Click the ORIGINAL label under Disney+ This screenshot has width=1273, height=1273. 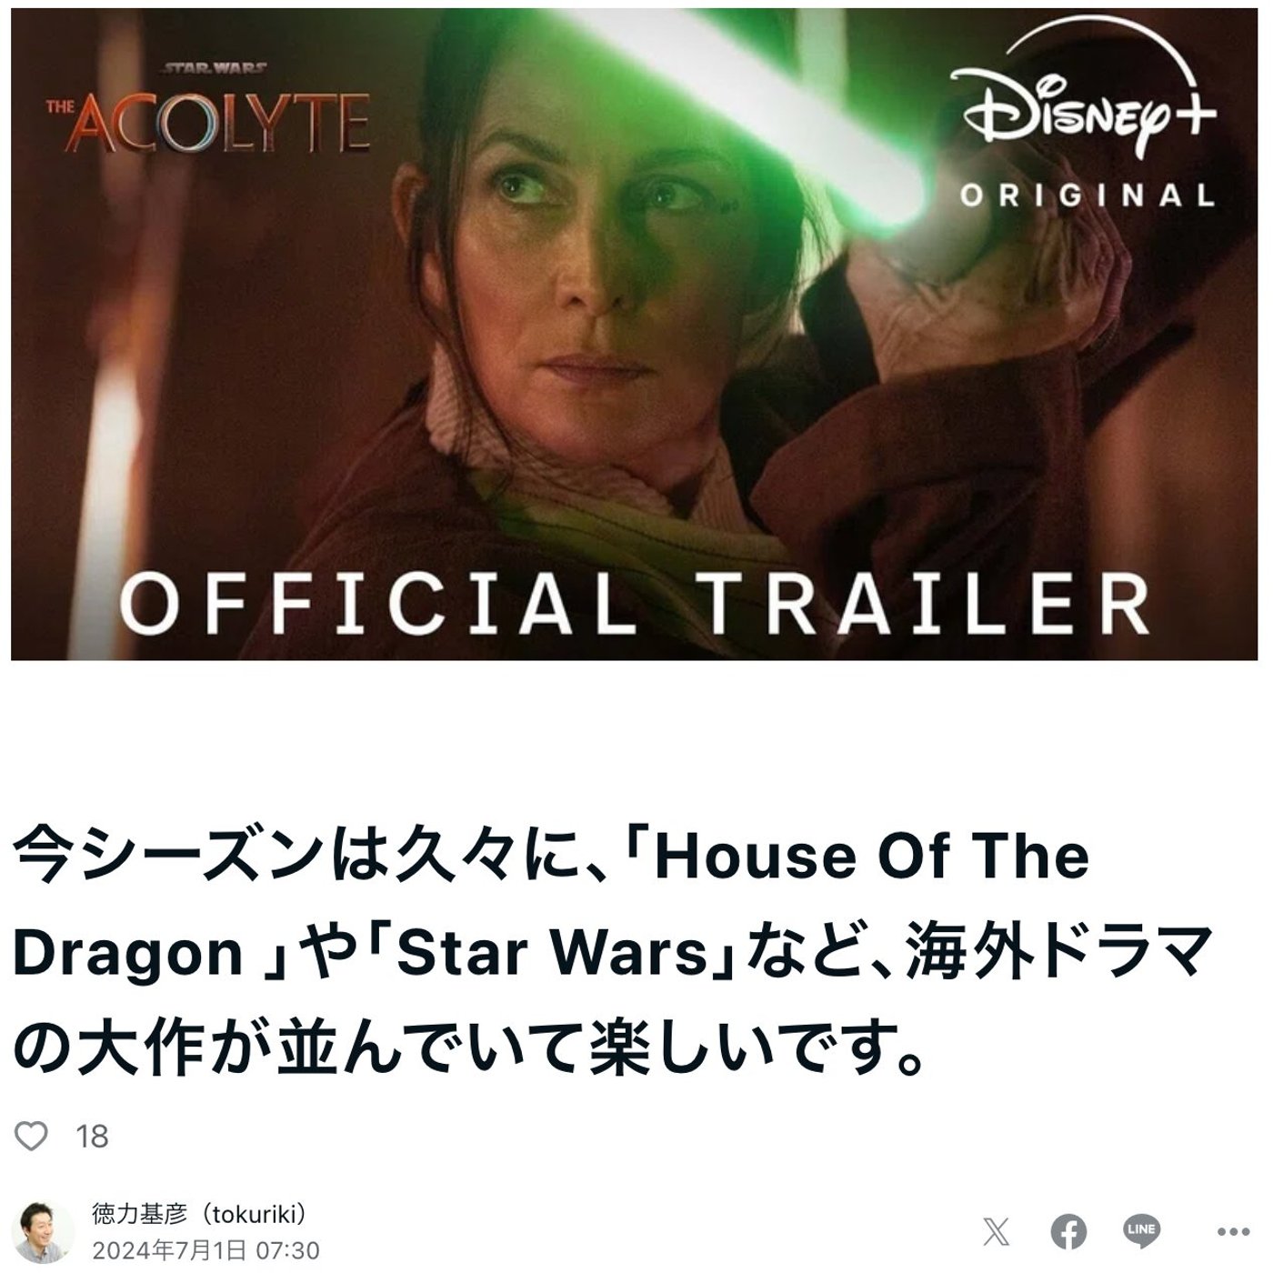pos(1088,195)
